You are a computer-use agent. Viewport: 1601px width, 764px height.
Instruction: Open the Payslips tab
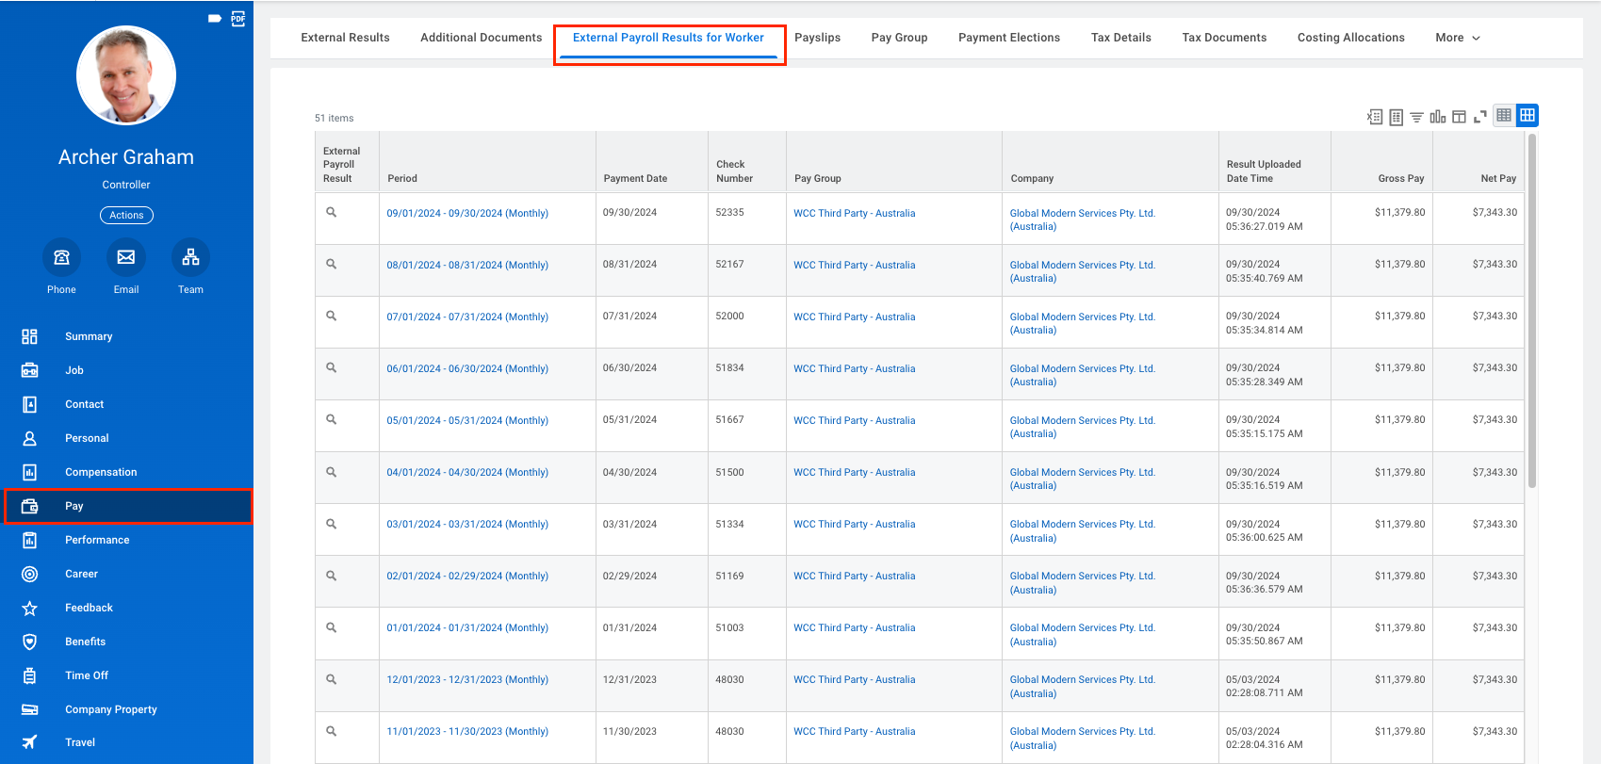coord(817,38)
